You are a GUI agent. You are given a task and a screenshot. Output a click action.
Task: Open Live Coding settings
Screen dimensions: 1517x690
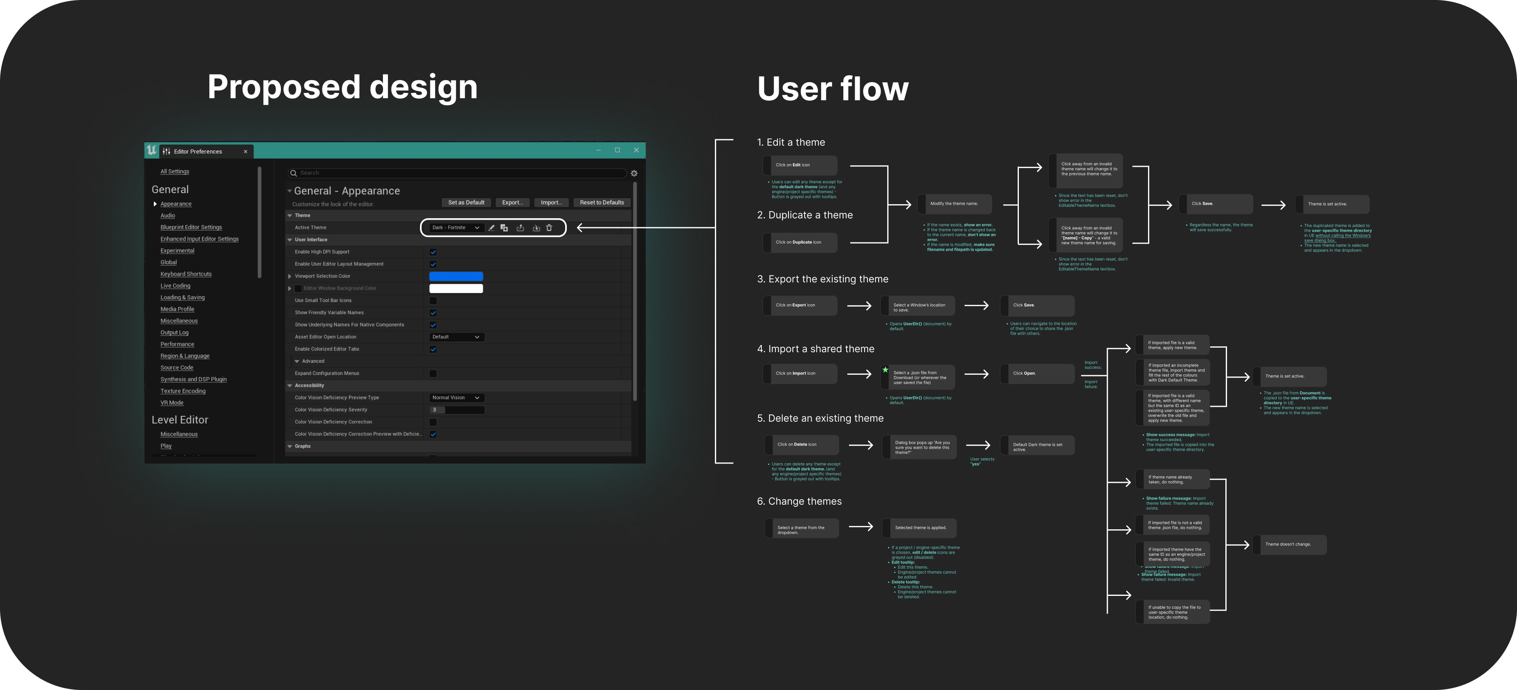pos(176,286)
